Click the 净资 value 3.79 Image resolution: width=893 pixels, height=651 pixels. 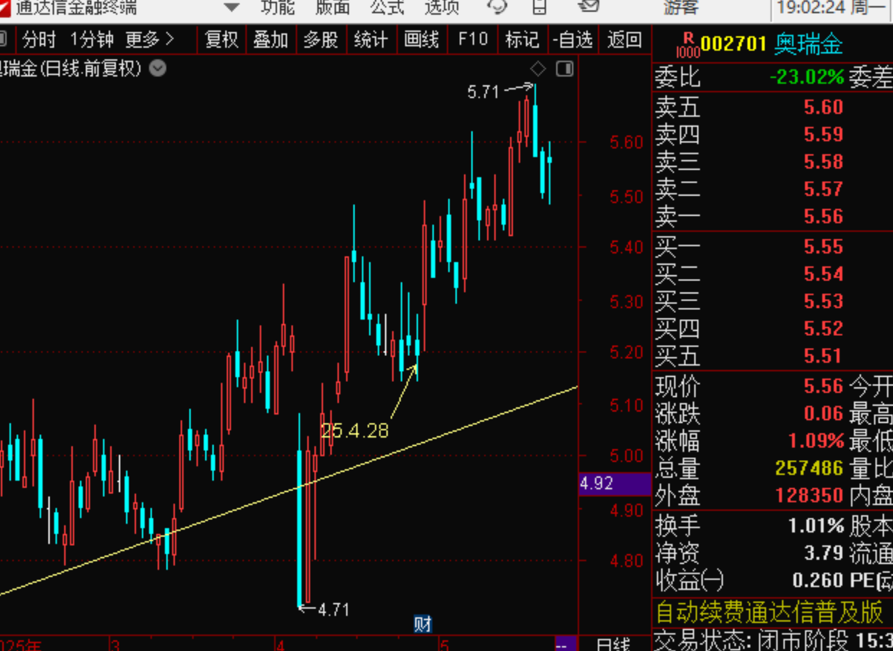[823, 553]
